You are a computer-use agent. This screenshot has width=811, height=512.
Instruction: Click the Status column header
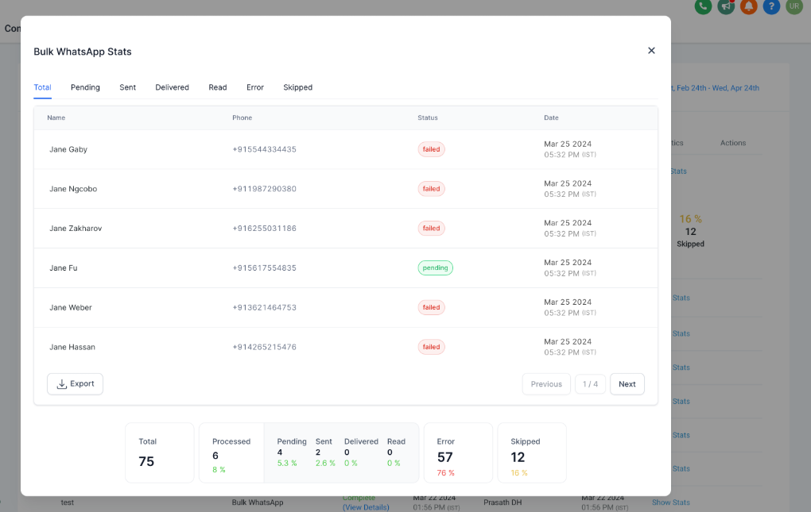(x=428, y=117)
